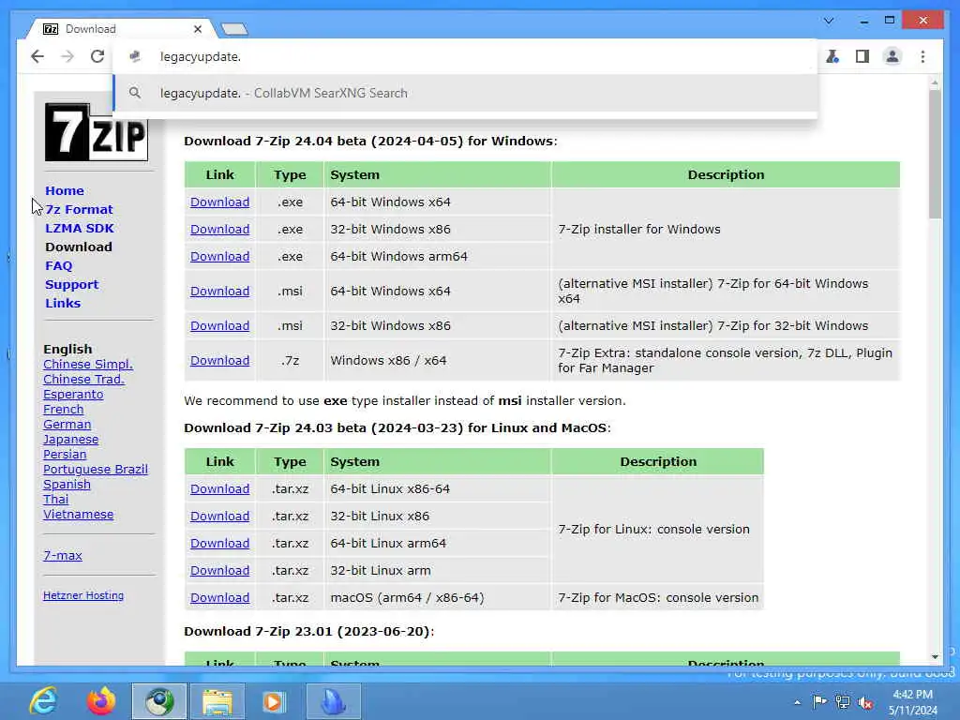Click the scrollbar up arrow

point(935,82)
